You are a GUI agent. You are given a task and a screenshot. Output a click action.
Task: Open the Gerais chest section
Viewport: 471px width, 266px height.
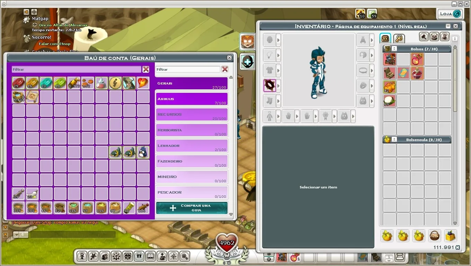pyautogui.click(x=192, y=83)
